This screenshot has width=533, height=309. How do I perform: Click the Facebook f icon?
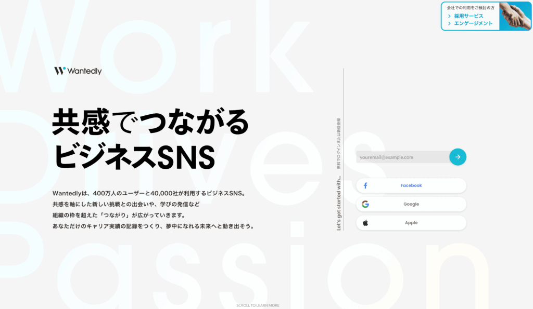point(365,185)
